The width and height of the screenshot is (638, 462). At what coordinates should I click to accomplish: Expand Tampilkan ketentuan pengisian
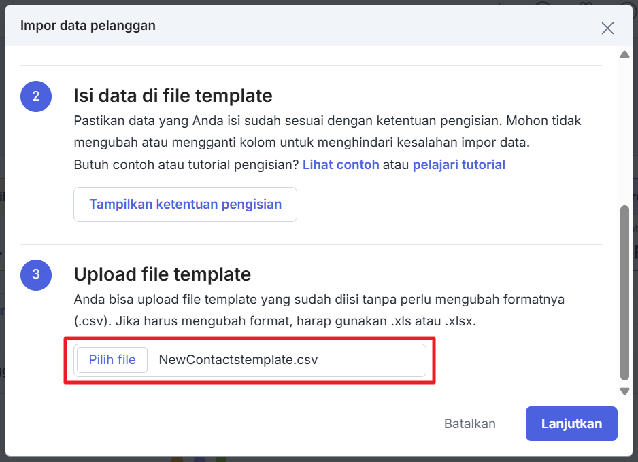coord(185,204)
